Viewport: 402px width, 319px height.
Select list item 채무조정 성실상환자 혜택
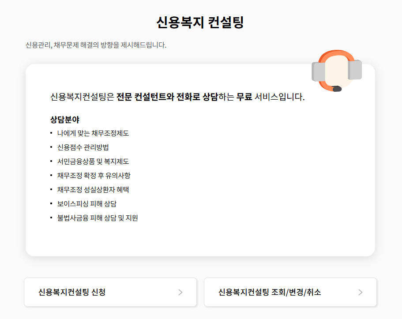pyautogui.click(x=93, y=189)
